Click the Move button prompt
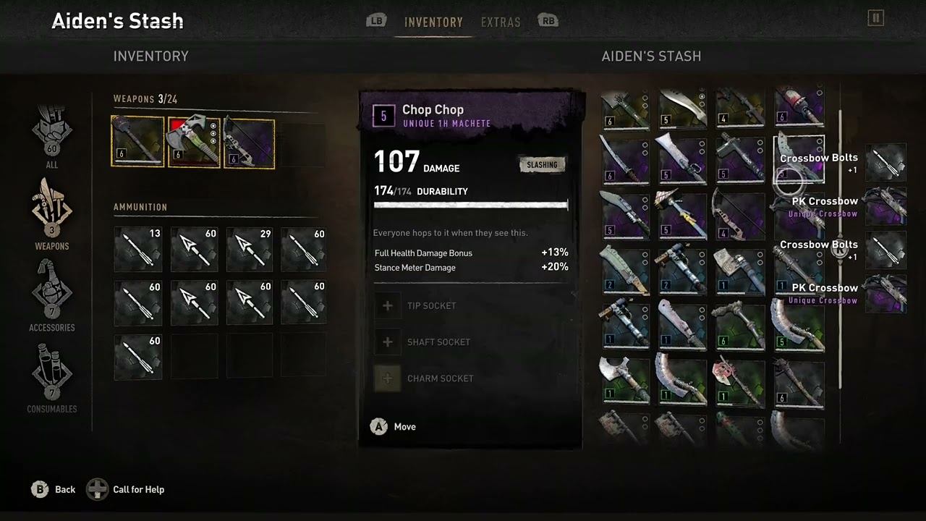Screen dimensions: 926x521 (393, 427)
